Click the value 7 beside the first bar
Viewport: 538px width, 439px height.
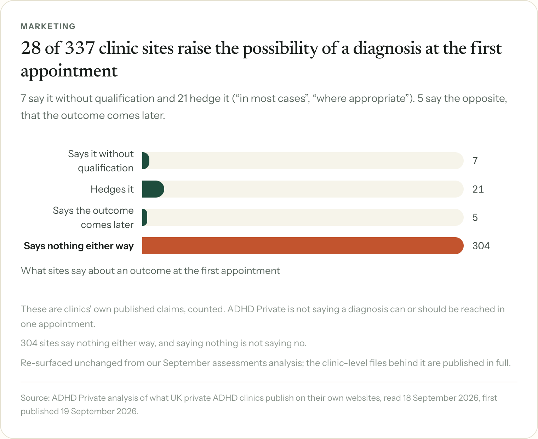(x=475, y=161)
